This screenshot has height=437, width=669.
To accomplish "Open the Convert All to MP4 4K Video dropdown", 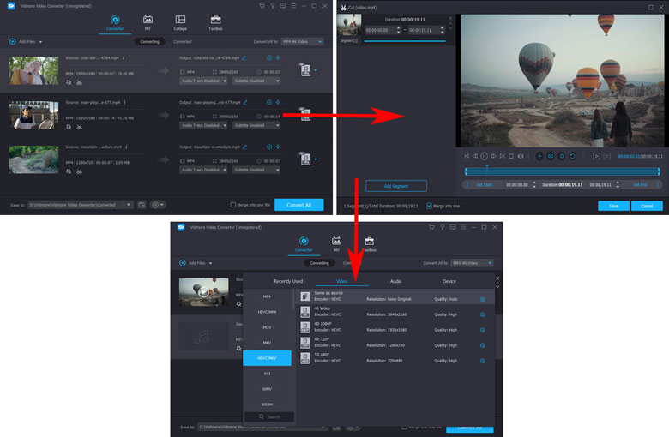I will [x=302, y=42].
